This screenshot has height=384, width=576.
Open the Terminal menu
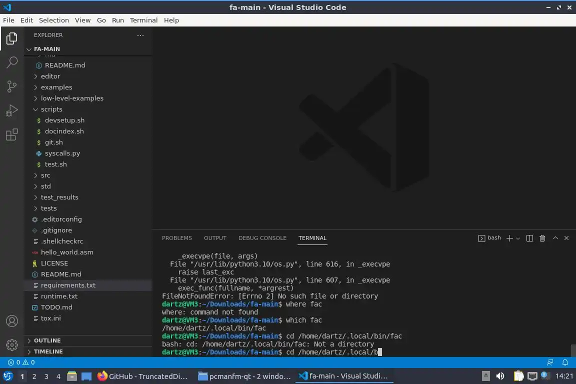[x=143, y=20]
